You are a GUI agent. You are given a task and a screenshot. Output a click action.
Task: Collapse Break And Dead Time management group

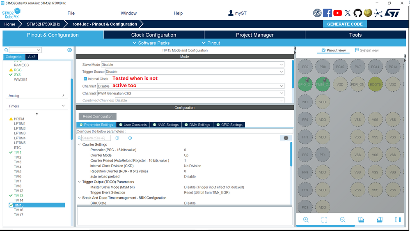pos(79,198)
